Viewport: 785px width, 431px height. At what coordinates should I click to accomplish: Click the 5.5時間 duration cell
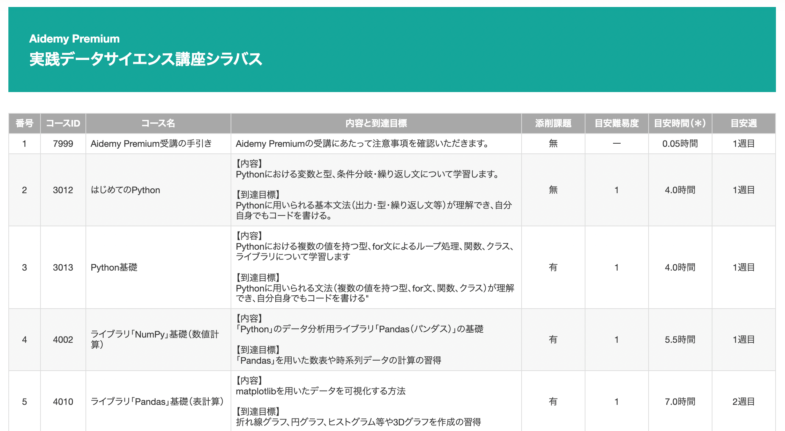click(680, 340)
